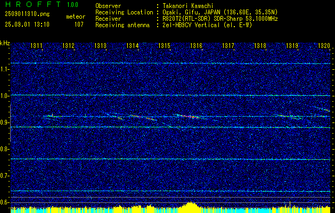Click the 1313 time label

pyautogui.click(x=101, y=46)
